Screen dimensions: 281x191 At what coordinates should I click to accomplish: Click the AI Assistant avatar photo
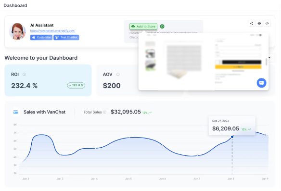coord(17,32)
